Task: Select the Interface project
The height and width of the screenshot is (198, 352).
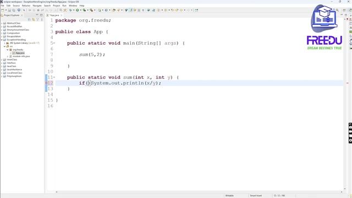Action: point(11,63)
